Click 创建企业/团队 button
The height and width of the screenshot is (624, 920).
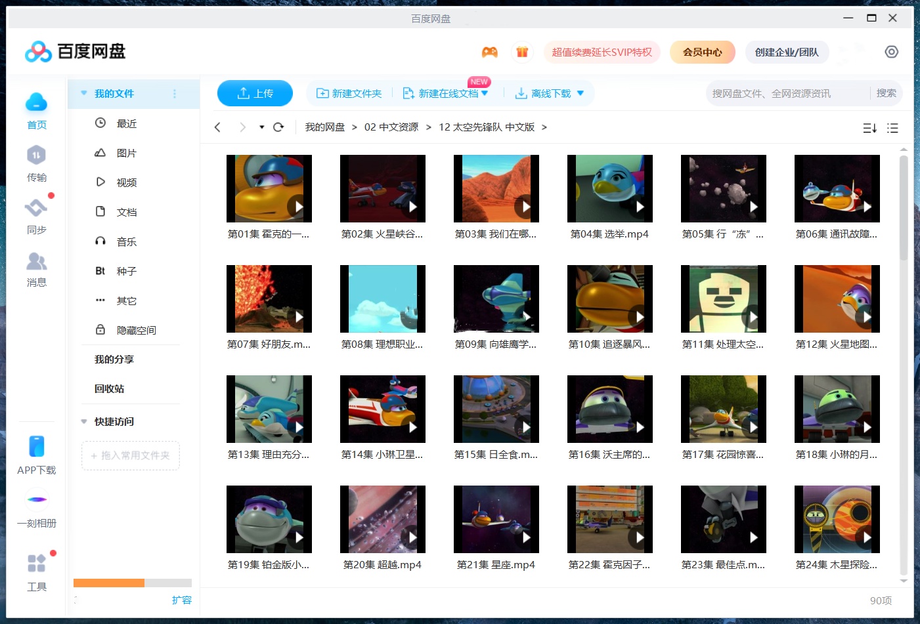coord(787,52)
